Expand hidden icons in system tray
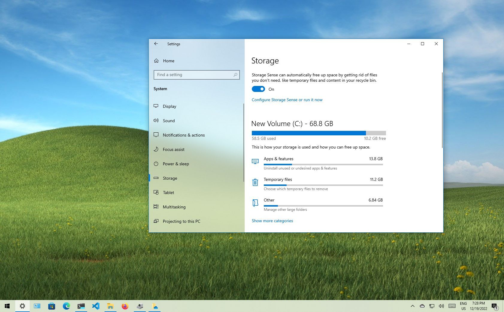This screenshot has width=504, height=312. (413, 306)
